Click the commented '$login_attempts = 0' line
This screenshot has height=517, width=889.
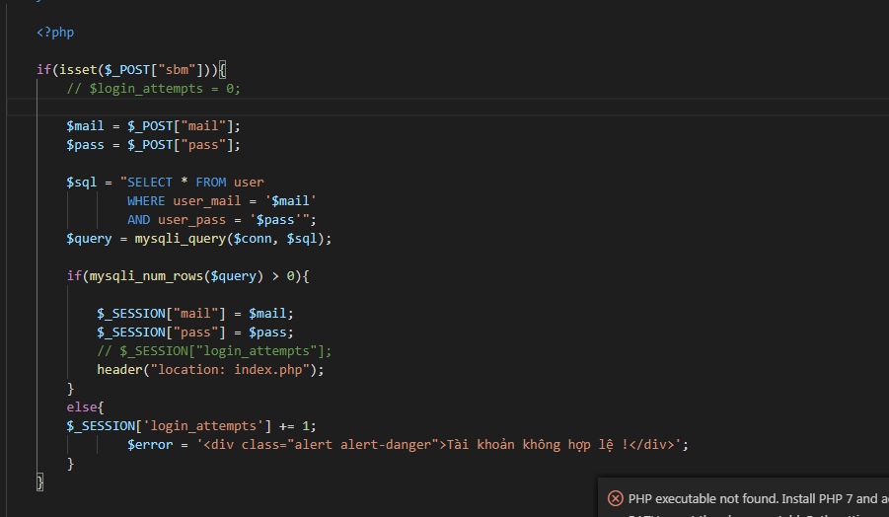coord(153,89)
